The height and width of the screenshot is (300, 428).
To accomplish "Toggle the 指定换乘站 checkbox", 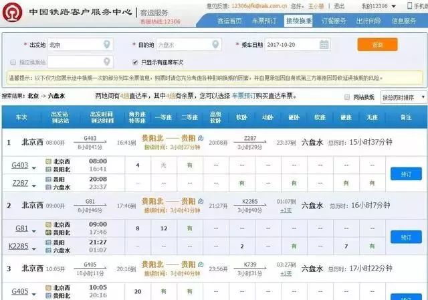I will pyautogui.click(x=13, y=62).
